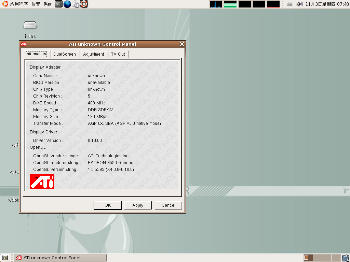Click the 'DDR SDRAM' memory type value

tap(101, 110)
